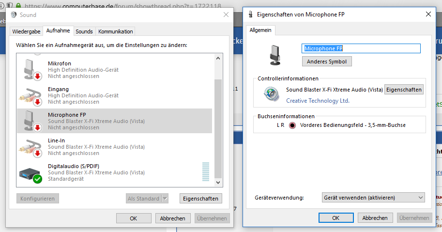Click OK in the Sound dialog
442x232 pixels.
[x=134, y=218]
